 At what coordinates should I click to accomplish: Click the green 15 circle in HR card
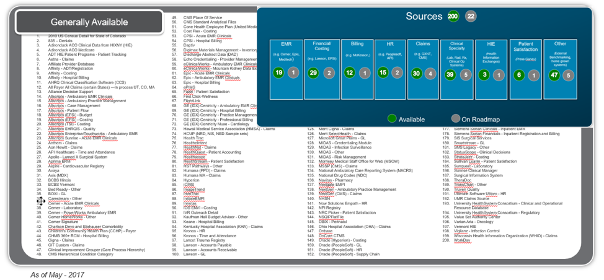click(383, 72)
